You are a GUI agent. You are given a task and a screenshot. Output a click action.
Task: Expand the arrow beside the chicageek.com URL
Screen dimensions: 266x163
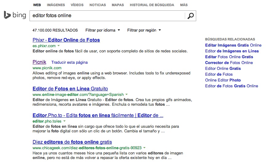(x=144, y=148)
